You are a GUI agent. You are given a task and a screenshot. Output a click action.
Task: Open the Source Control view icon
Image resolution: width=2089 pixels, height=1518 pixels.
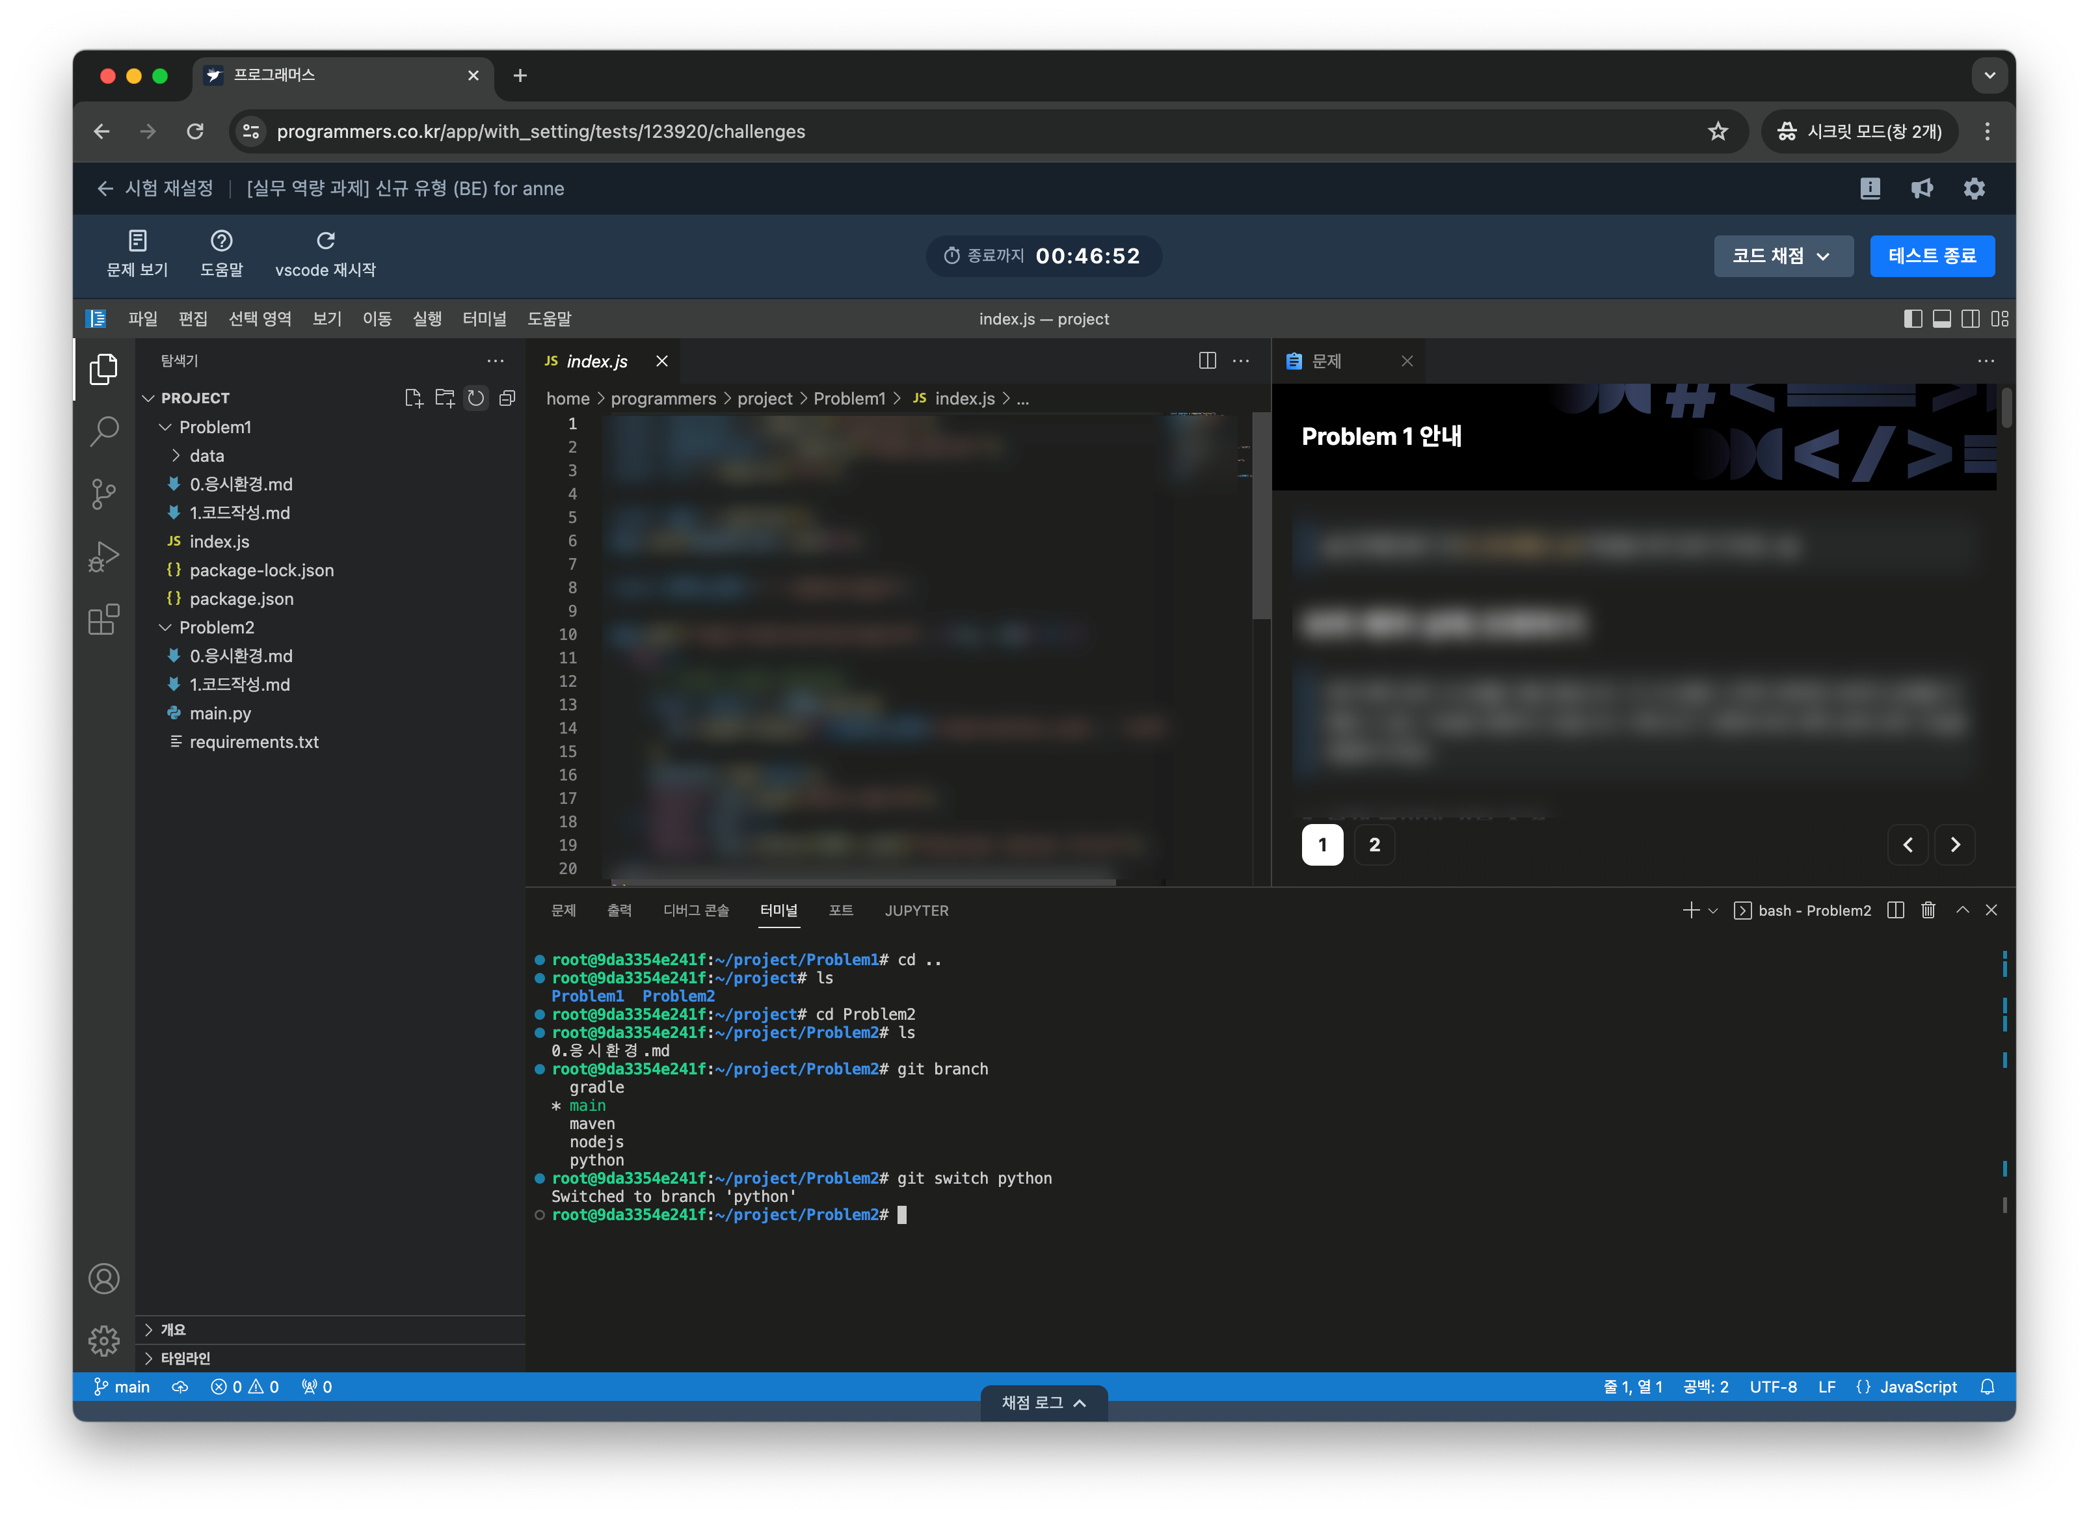click(103, 494)
